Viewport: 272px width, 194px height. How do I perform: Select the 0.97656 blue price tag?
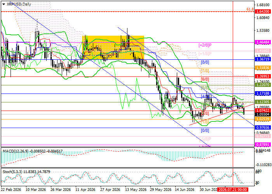263,128
